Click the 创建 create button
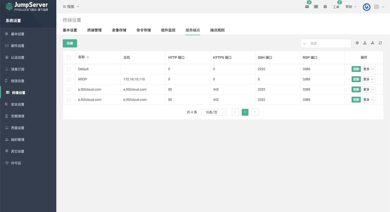Screen dimensions: 390x212 (x=70, y=43)
